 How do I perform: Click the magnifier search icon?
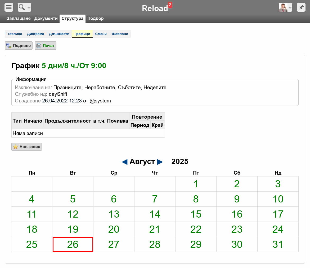point(22,7)
